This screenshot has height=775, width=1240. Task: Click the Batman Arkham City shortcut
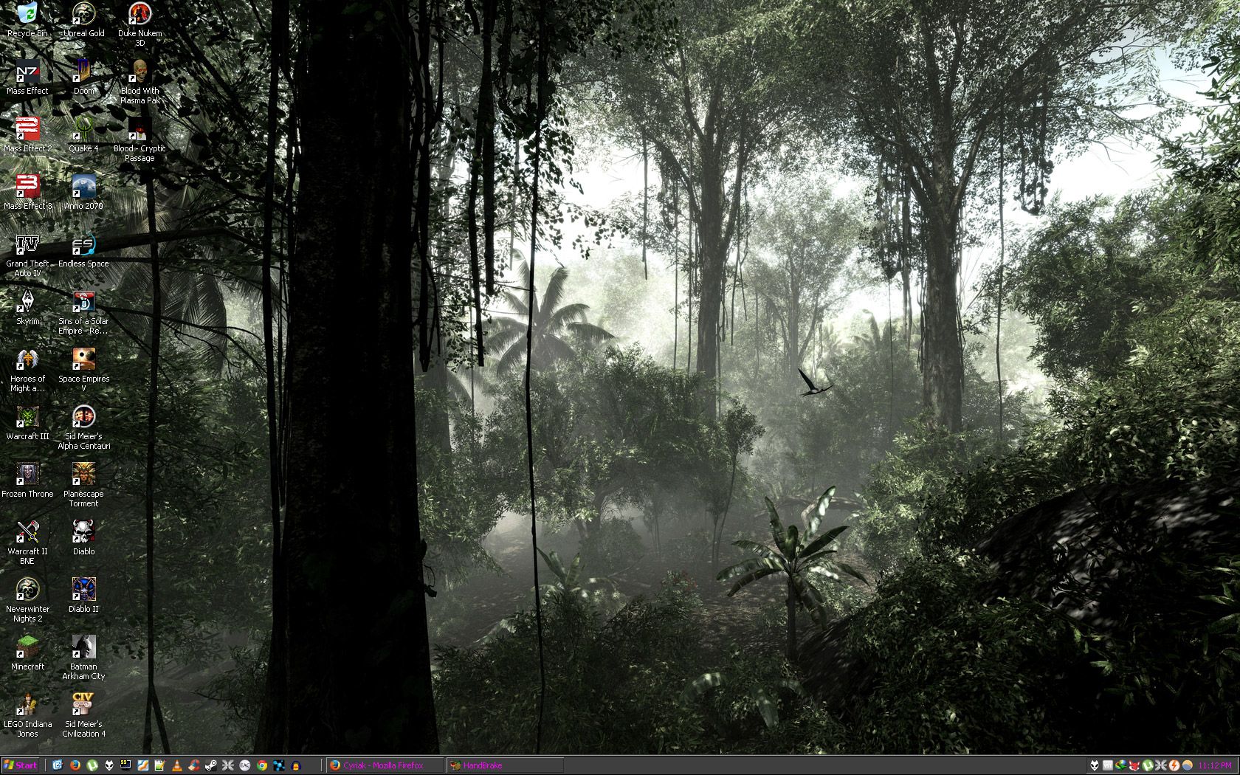pos(83,648)
